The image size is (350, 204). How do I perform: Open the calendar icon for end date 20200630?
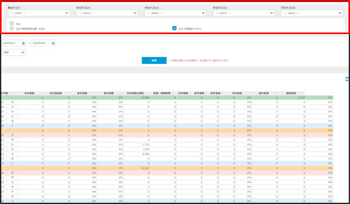(53, 43)
